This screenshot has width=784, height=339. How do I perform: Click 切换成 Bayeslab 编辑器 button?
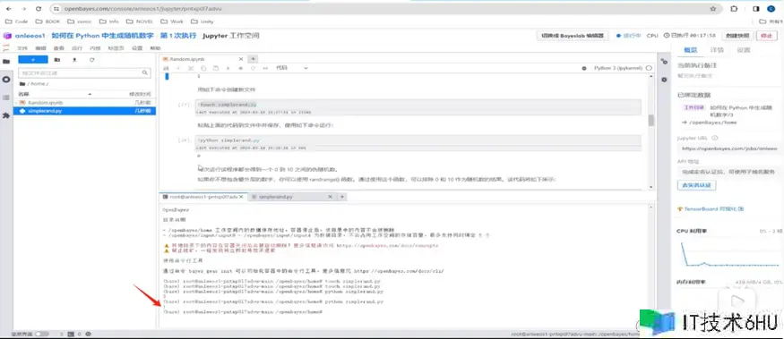[x=573, y=36]
